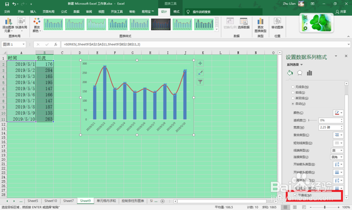Click the Chart Styles brush icon beside chart
Image resolution: width=352 pixels, height=210 pixels.
(200, 73)
